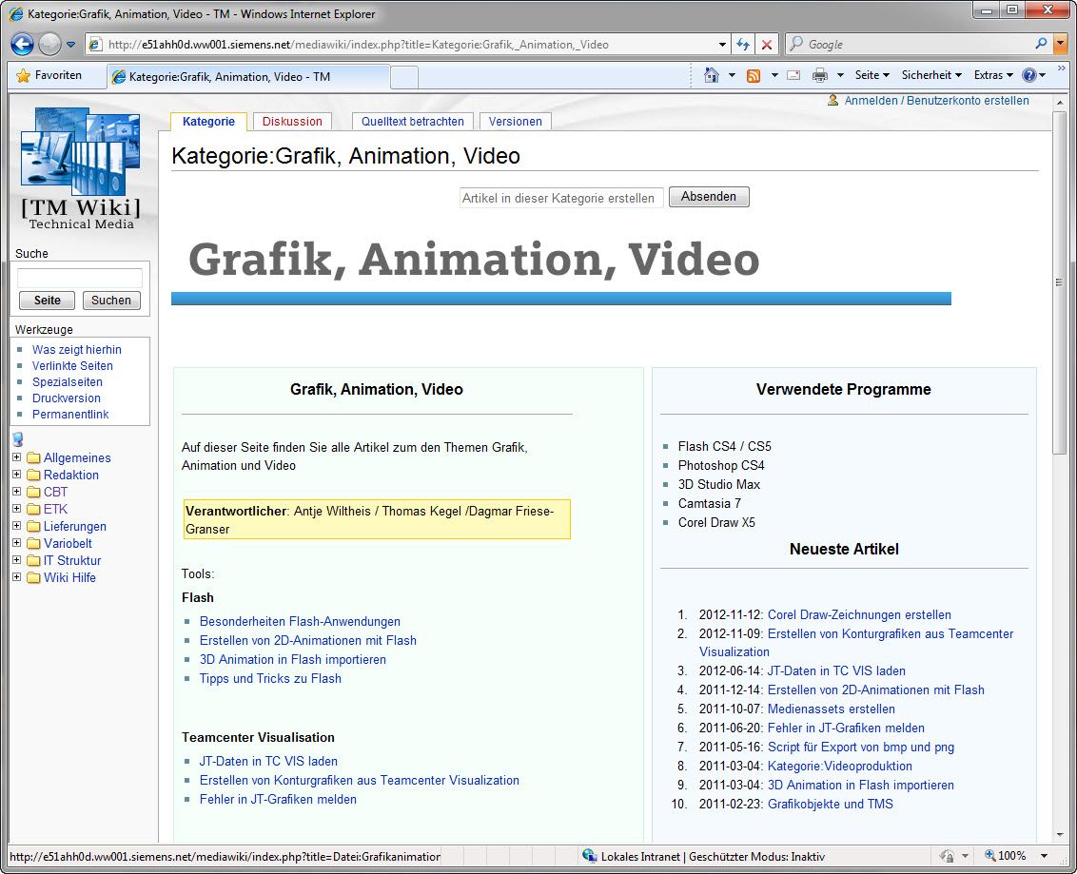
Task: Click the Refresh page icon
Action: coord(744,45)
